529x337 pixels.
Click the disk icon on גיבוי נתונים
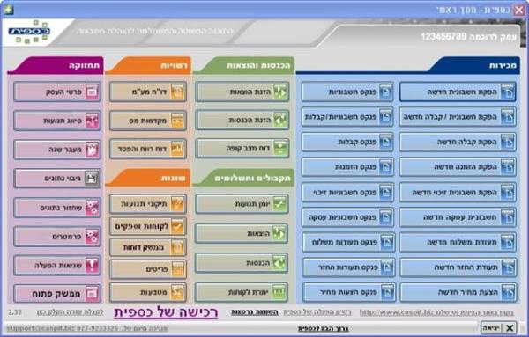point(92,178)
